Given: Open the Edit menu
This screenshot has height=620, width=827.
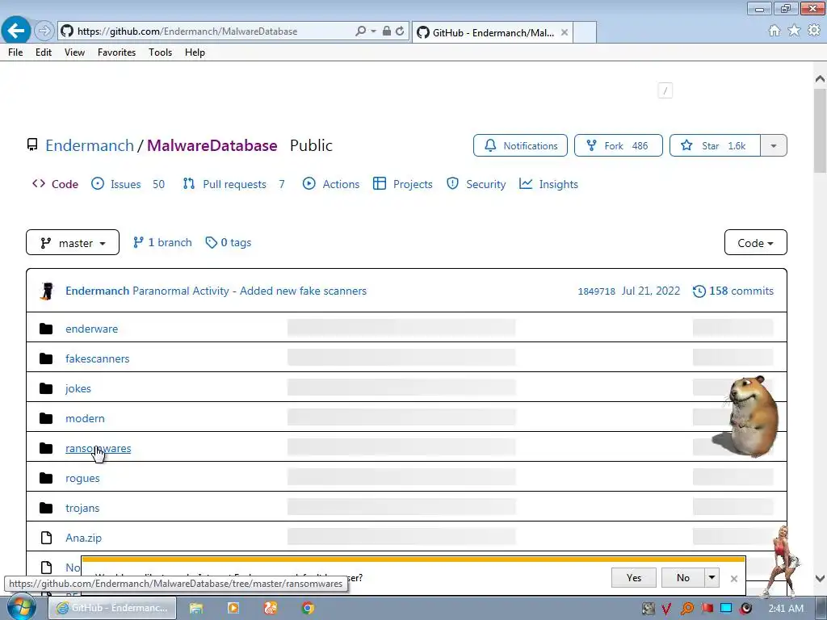Looking at the screenshot, I should (44, 52).
